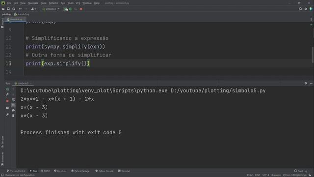Toggle the Project tool window sidebar
The width and height of the screenshot is (314, 177).
point(2,23)
